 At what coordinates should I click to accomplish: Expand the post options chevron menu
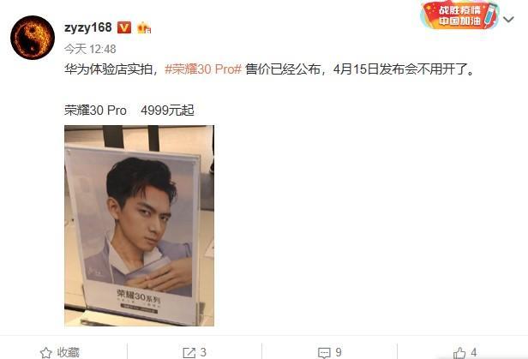tap(508, 20)
